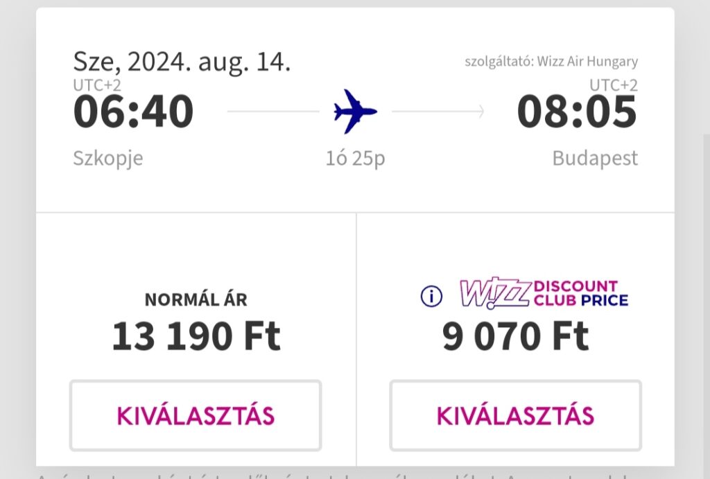Click the 9 070 Ft club price

coord(515,336)
